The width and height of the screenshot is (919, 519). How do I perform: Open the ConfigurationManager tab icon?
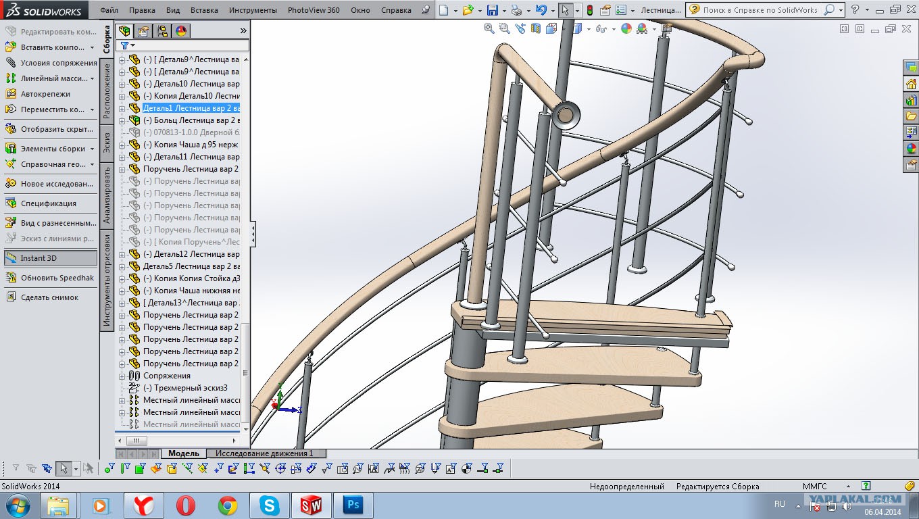162,31
